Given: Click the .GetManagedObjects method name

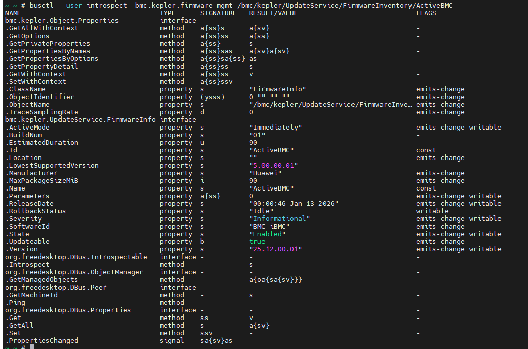Looking at the screenshot, I should click(x=42, y=280).
